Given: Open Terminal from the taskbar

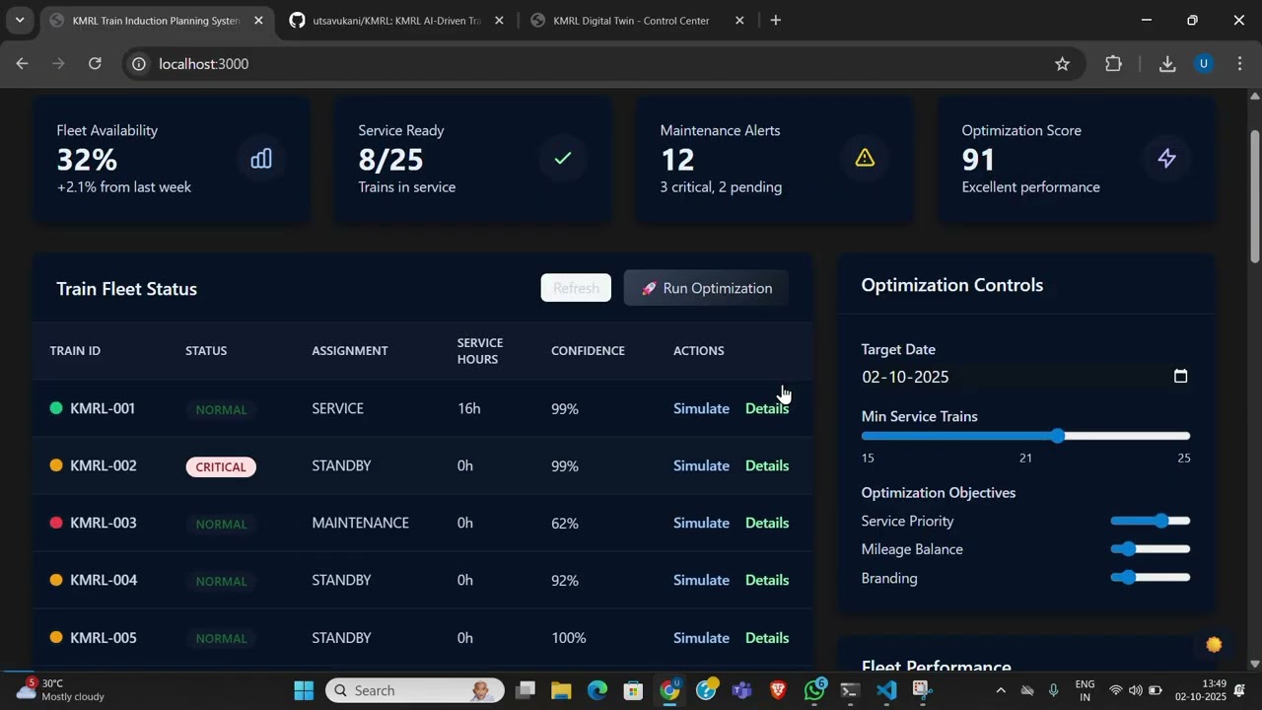Looking at the screenshot, I should pos(851,690).
